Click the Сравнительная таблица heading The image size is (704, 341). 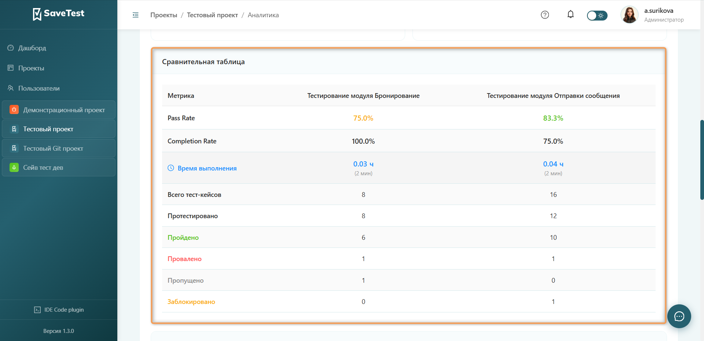coord(203,62)
